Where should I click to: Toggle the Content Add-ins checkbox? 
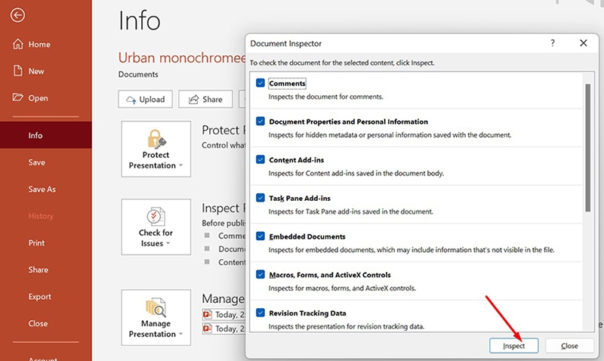(x=260, y=159)
